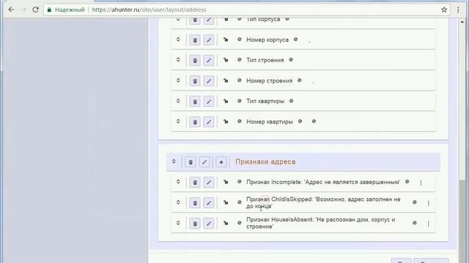Click reorder arrows of 'Признак ChildIsSkipped' row

tap(178, 202)
